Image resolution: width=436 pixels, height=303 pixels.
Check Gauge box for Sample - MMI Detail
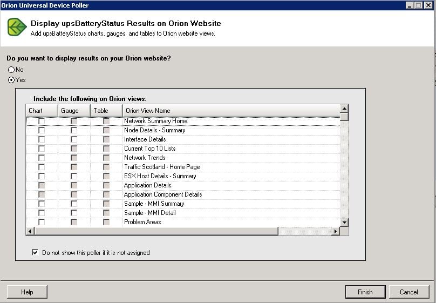click(74, 213)
